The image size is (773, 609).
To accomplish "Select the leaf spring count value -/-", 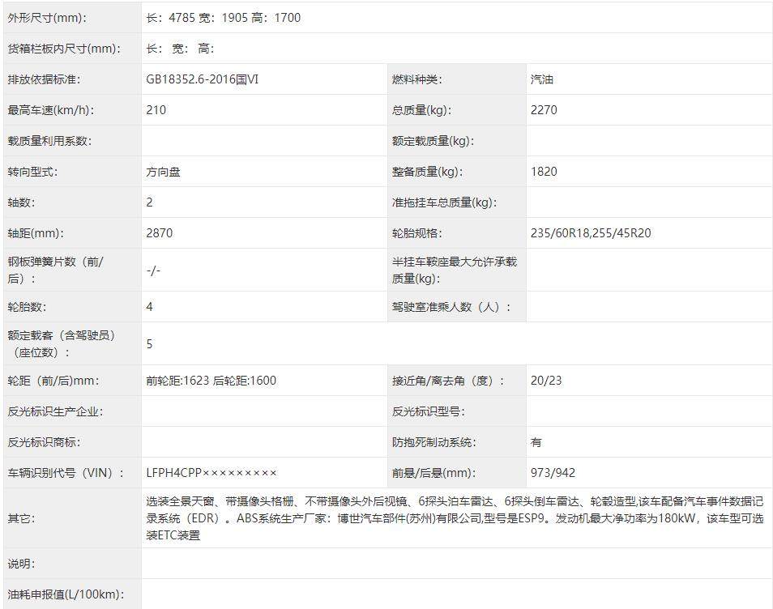I will click(x=153, y=270).
